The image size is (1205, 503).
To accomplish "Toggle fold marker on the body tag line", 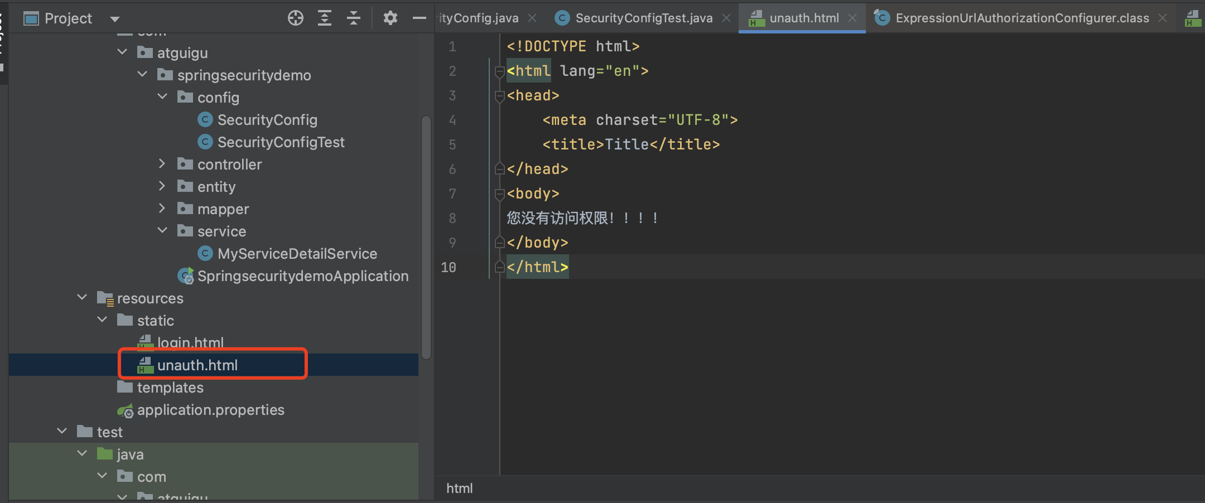I will (x=499, y=194).
